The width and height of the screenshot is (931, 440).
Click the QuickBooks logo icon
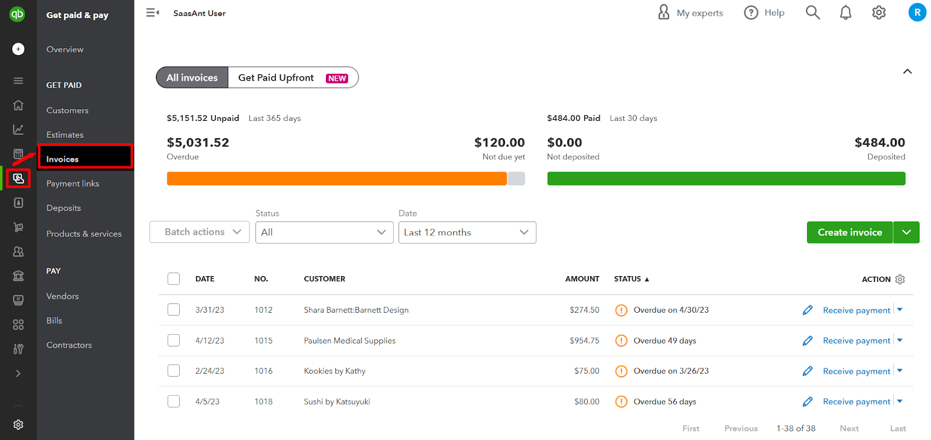(17, 13)
